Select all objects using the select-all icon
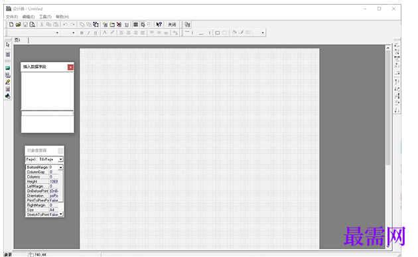This screenshot has height=257, width=418. click(x=96, y=25)
